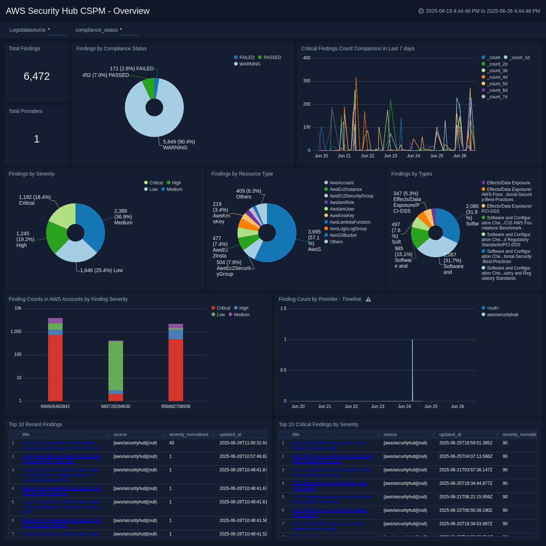
Task: Click the aws/securityhub spike on Provider Timeline
Action: click(x=412, y=370)
